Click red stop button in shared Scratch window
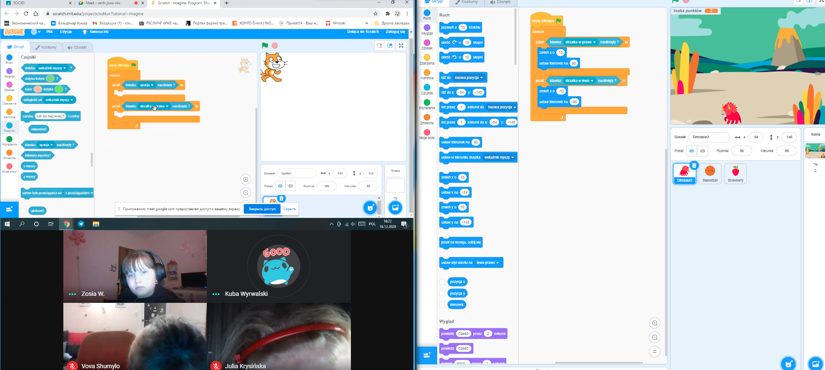 275,45
